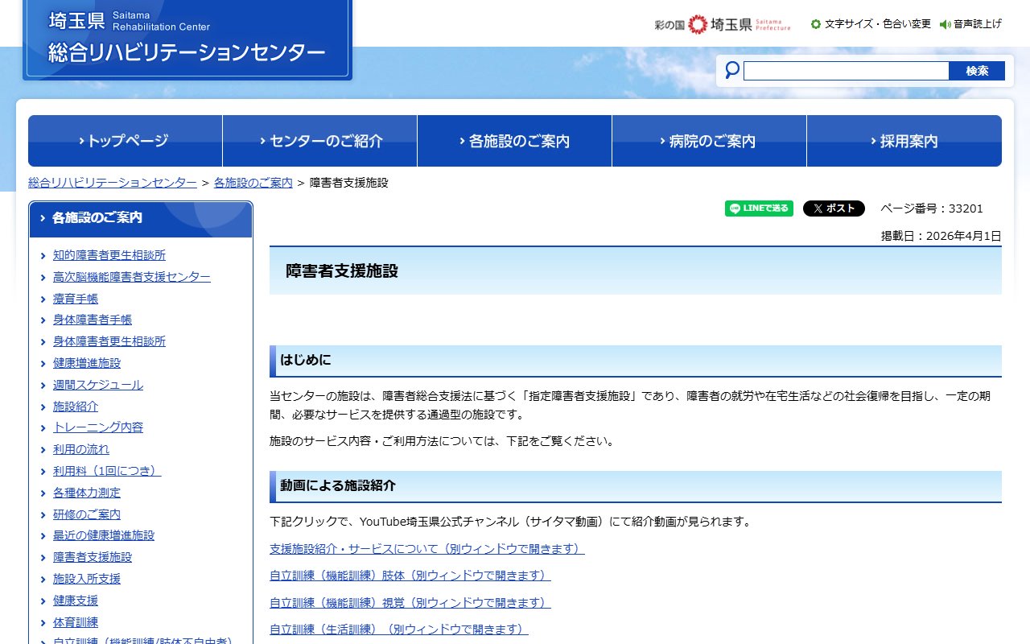Open sidebar link 体育訓練
The image size is (1030, 644).
[x=76, y=622]
